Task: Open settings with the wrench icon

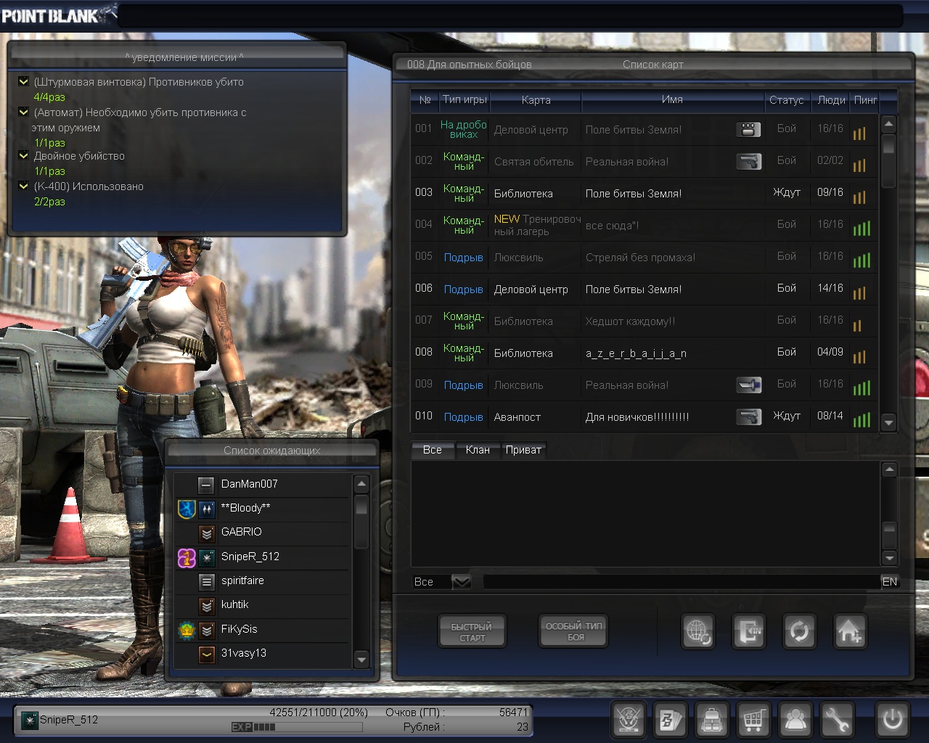Action: point(837,720)
